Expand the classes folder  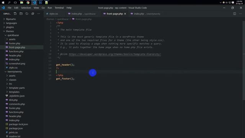click(13, 80)
